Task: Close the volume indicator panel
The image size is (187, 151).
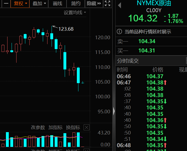Action: (87, 127)
